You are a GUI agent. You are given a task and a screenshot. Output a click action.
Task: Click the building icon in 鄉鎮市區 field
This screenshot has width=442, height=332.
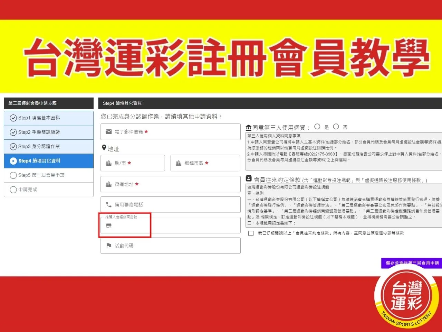pos(179,163)
